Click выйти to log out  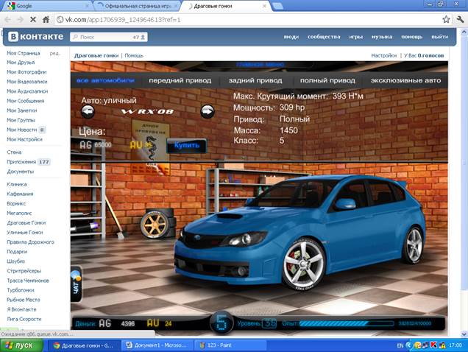coord(439,37)
